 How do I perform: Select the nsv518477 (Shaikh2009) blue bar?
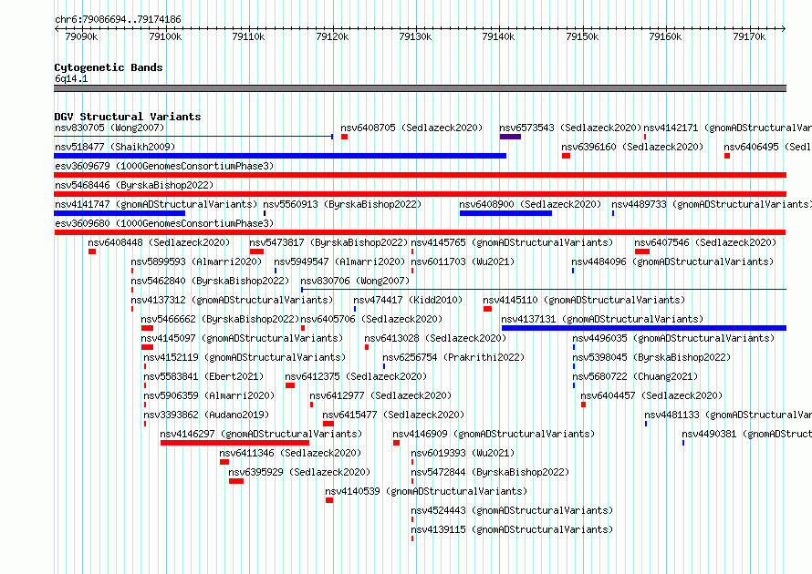click(x=280, y=156)
